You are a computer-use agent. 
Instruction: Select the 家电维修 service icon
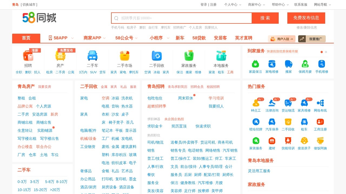pyautogui.click(x=272, y=64)
